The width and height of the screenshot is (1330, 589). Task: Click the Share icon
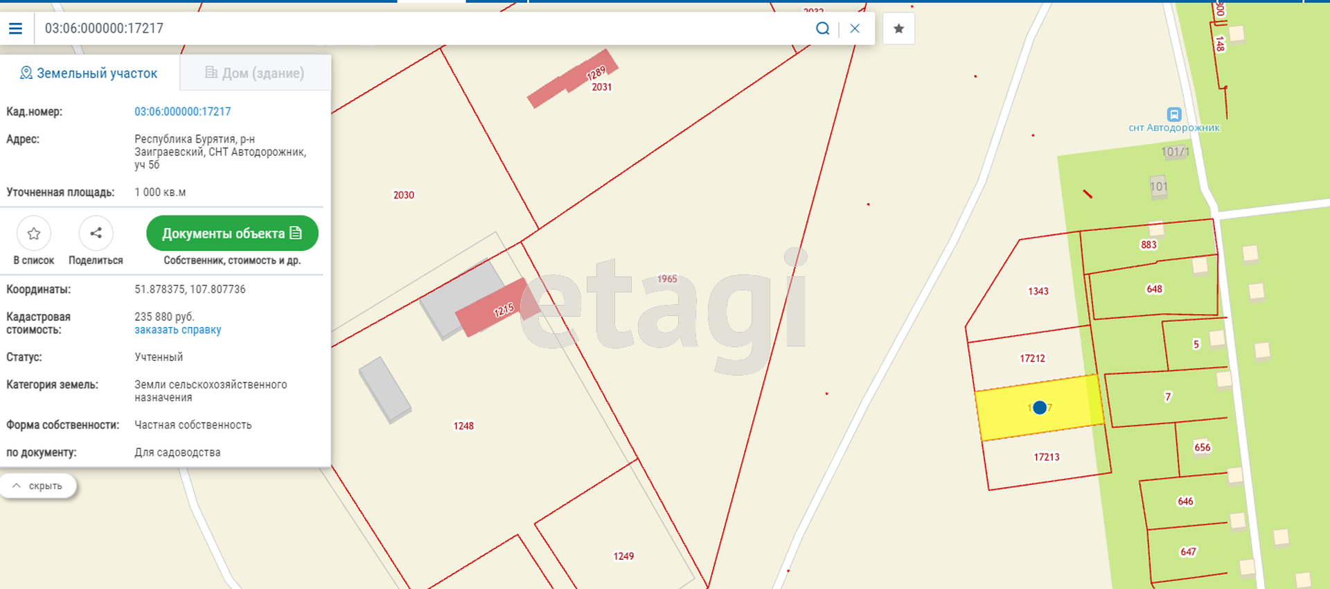pos(96,234)
